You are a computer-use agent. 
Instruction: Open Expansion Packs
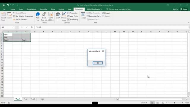[x=94, y=16]
